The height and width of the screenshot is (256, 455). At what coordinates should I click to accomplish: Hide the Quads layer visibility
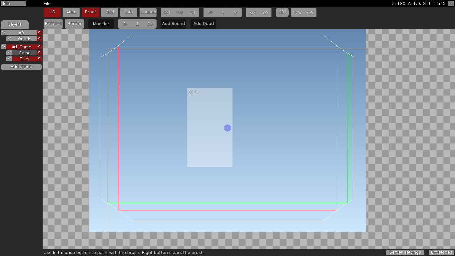(x=9, y=39)
